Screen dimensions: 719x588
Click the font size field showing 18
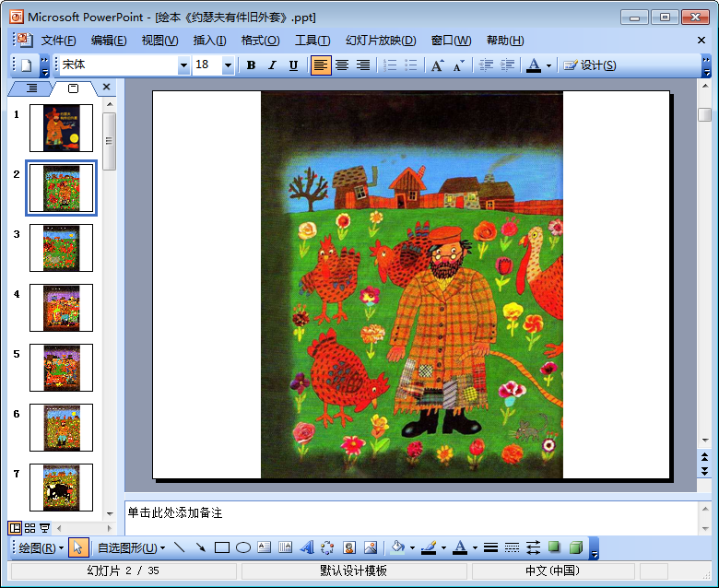pyautogui.click(x=207, y=65)
